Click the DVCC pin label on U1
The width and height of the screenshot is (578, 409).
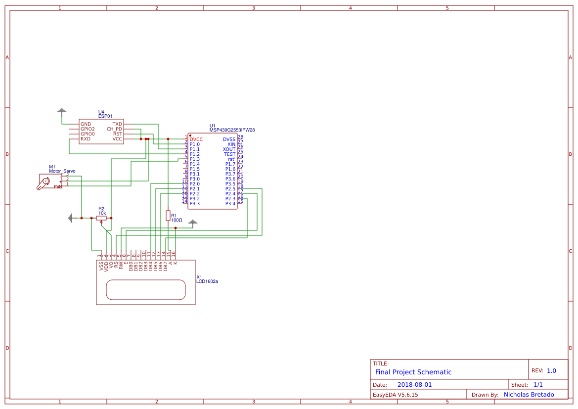point(195,139)
